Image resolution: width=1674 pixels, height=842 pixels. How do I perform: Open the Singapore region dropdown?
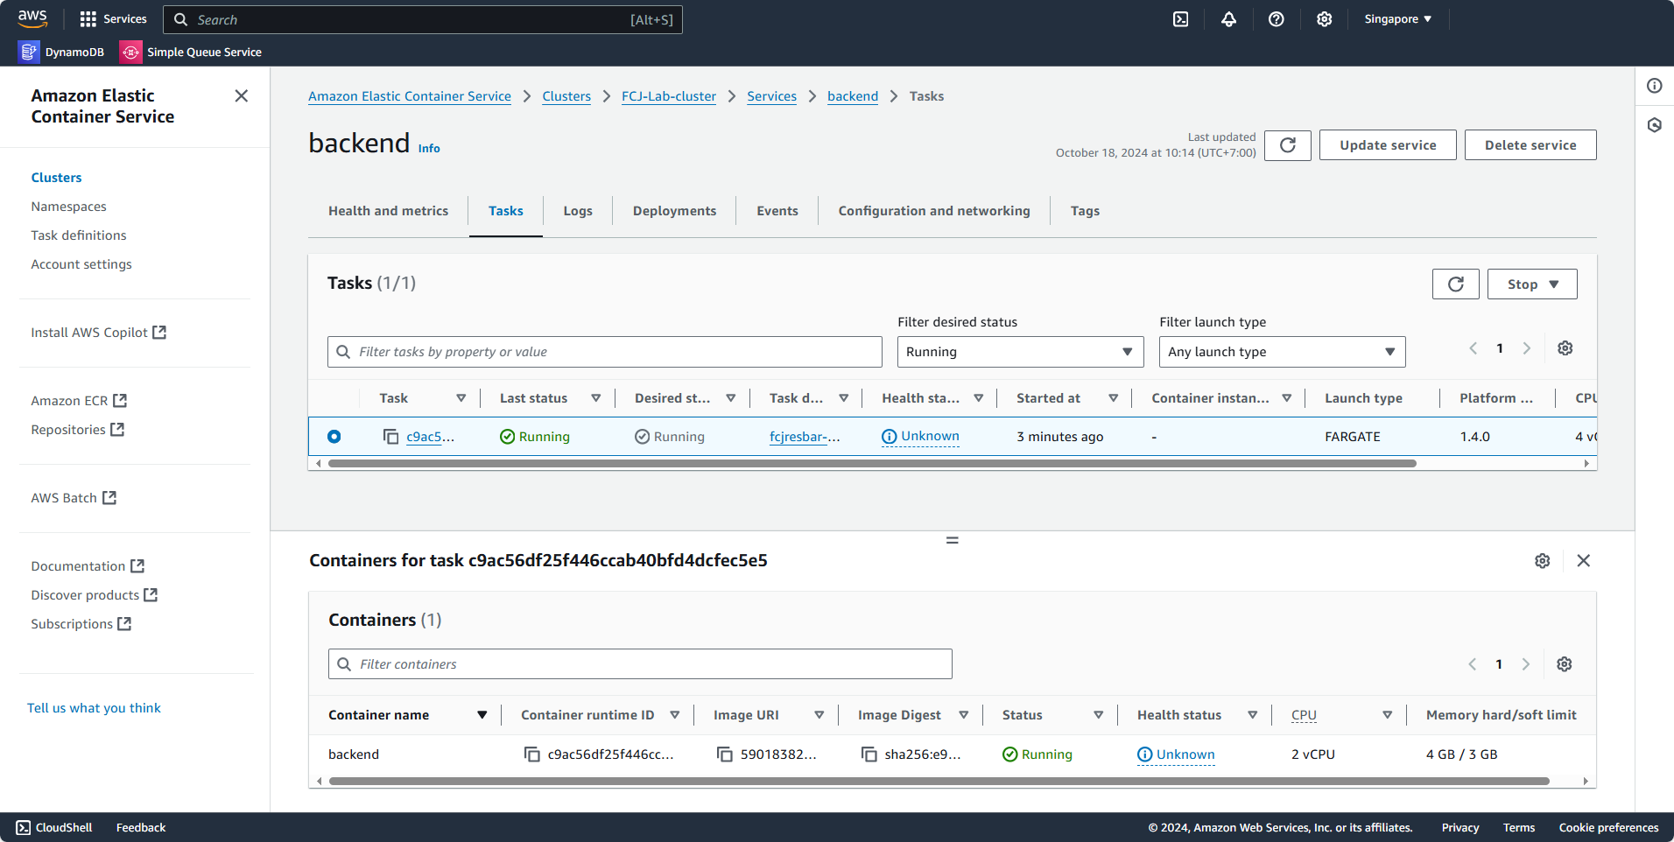coord(1398,19)
